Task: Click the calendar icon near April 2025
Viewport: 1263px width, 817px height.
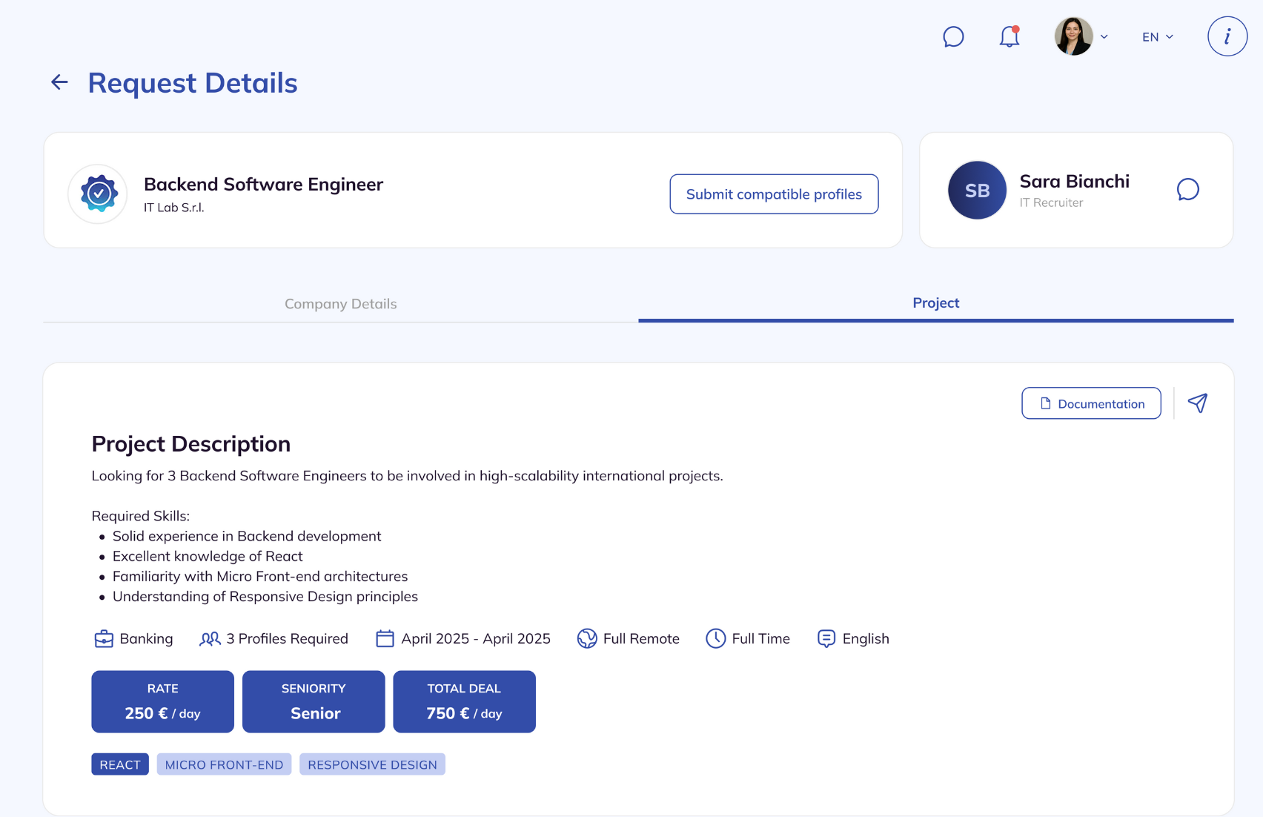Action: coord(385,638)
